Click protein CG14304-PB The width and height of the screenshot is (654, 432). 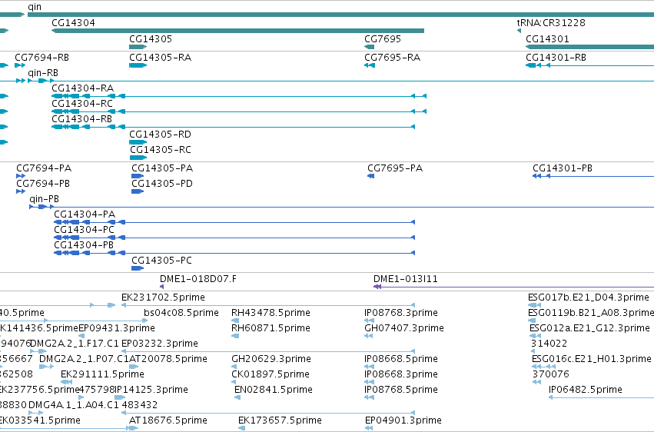pos(84,245)
